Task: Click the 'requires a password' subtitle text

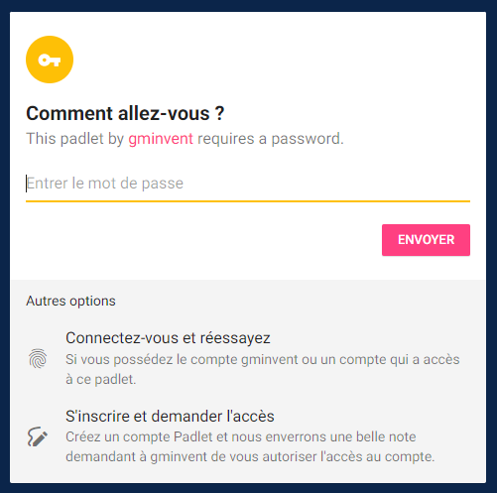Action: 271,139
